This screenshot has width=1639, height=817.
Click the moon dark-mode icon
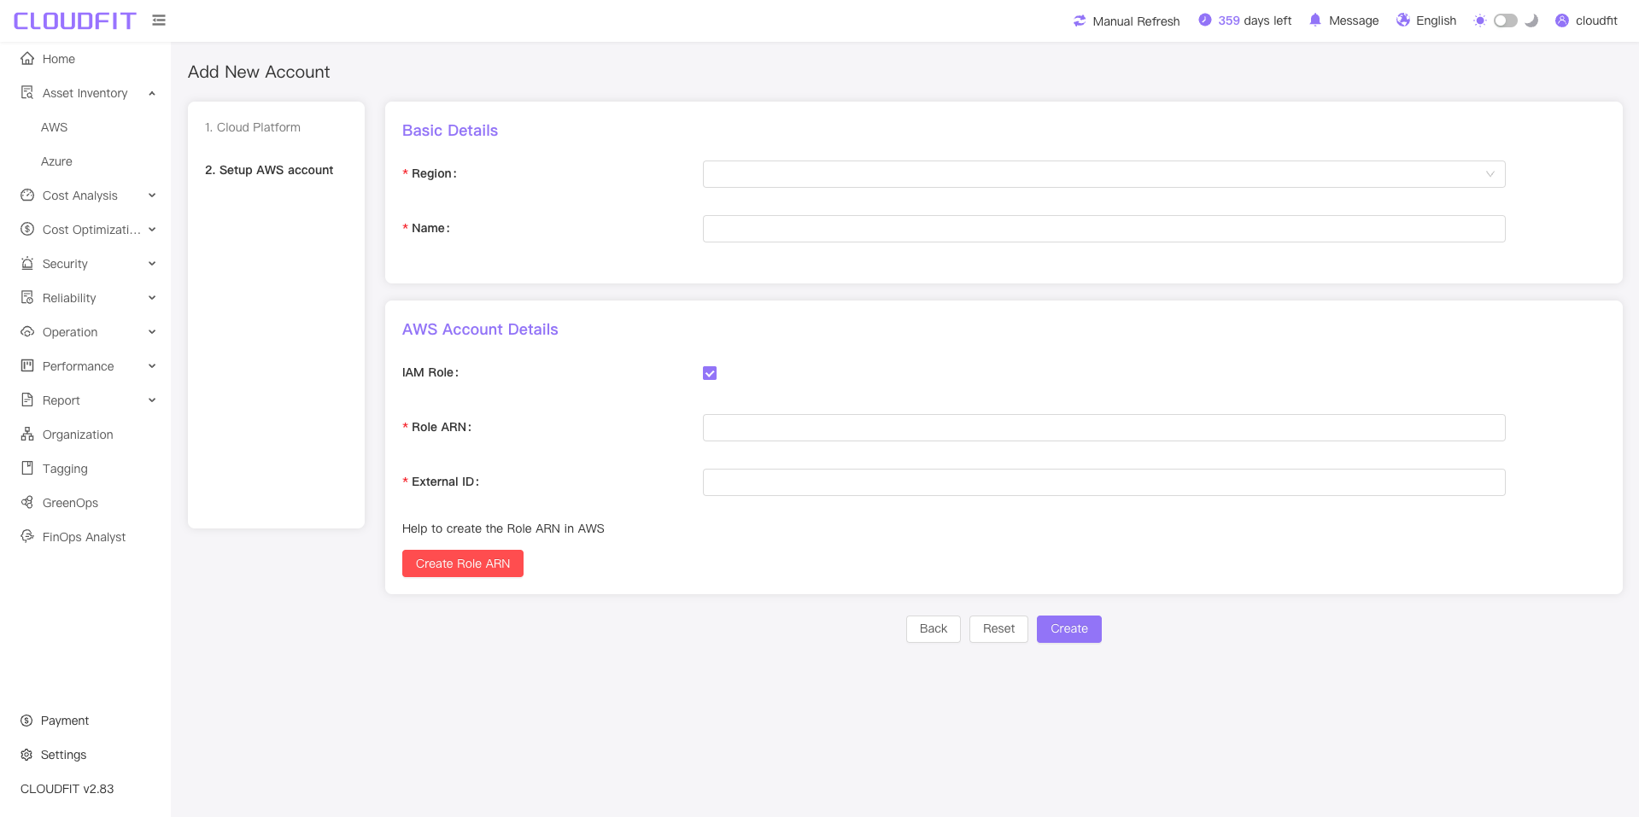(1531, 20)
